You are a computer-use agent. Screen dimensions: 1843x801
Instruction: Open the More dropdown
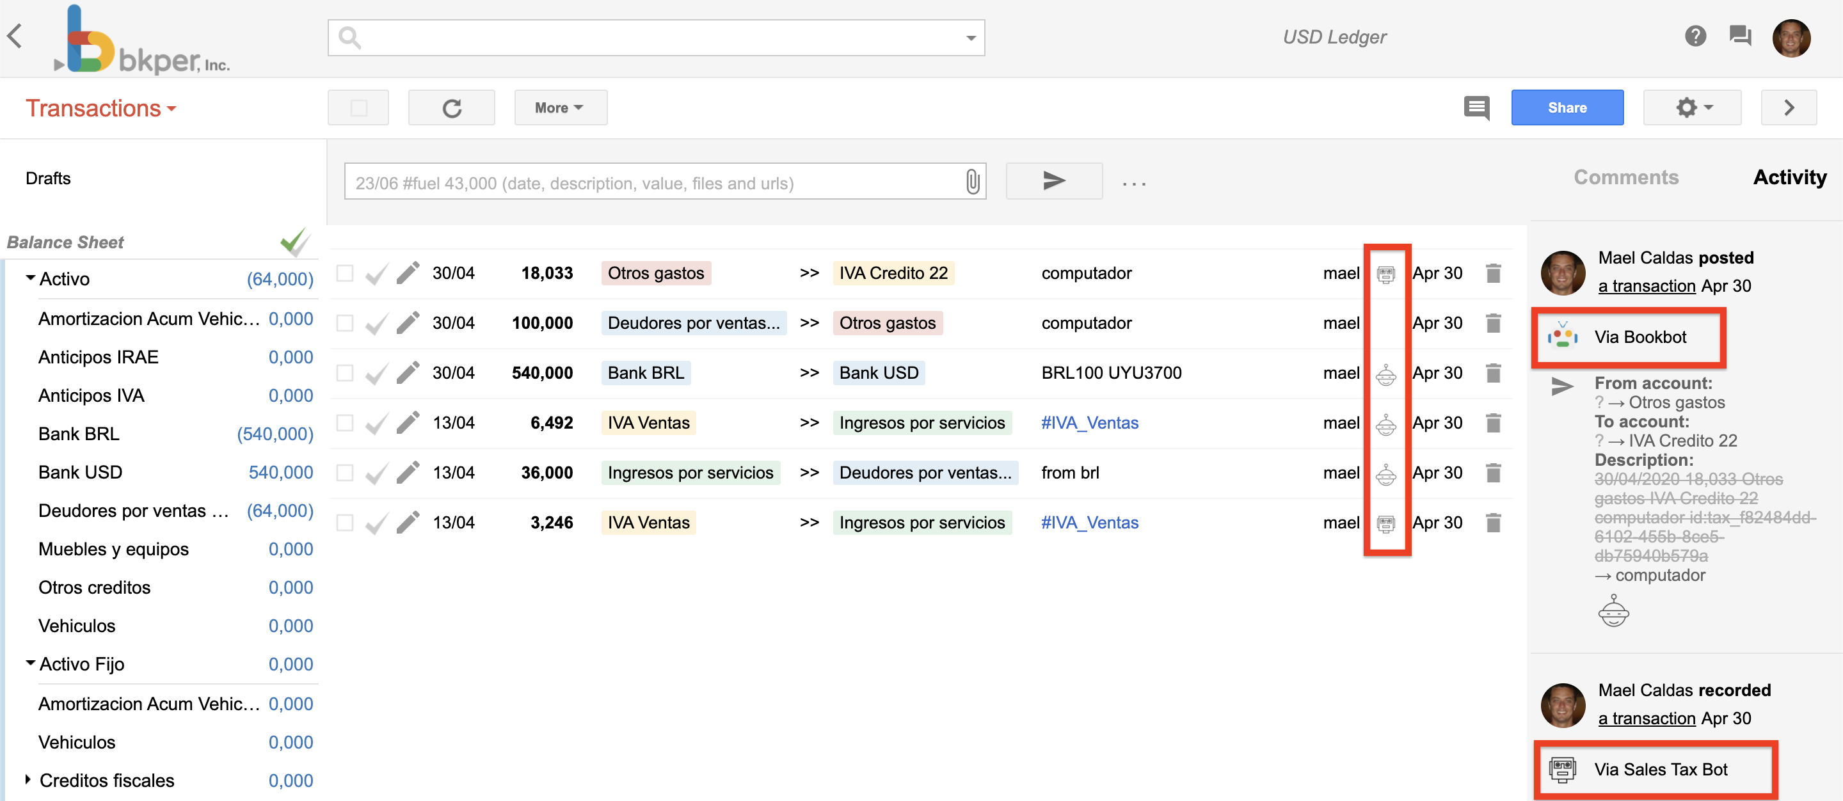click(560, 107)
